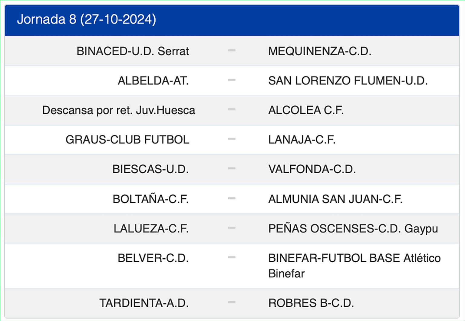Click Descansa por ret. Juv.Huesca text
The height and width of the screenshot is (321, 465).
tap(119, 110)
